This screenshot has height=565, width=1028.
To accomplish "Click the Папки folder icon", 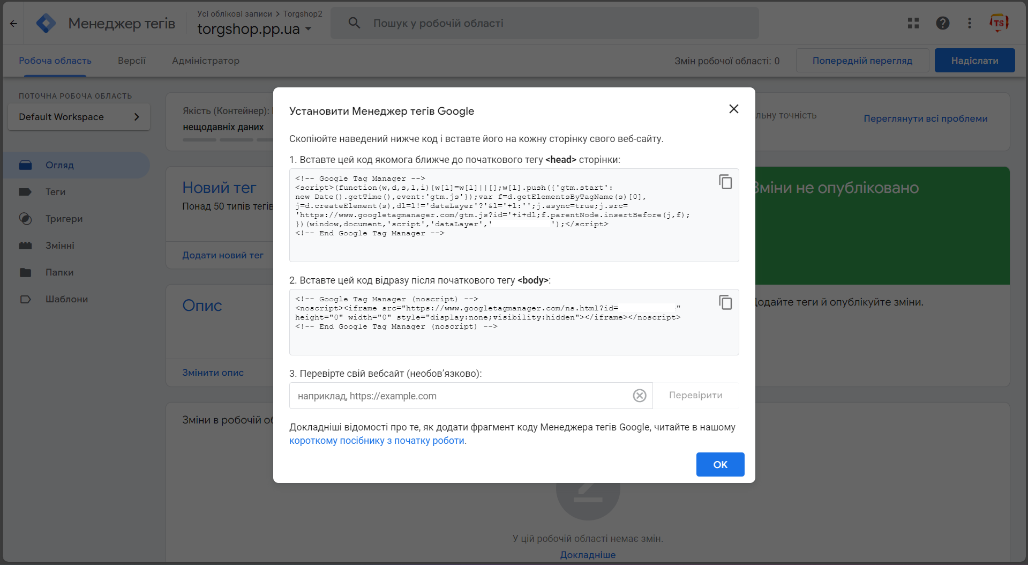I will coord(25,272).
